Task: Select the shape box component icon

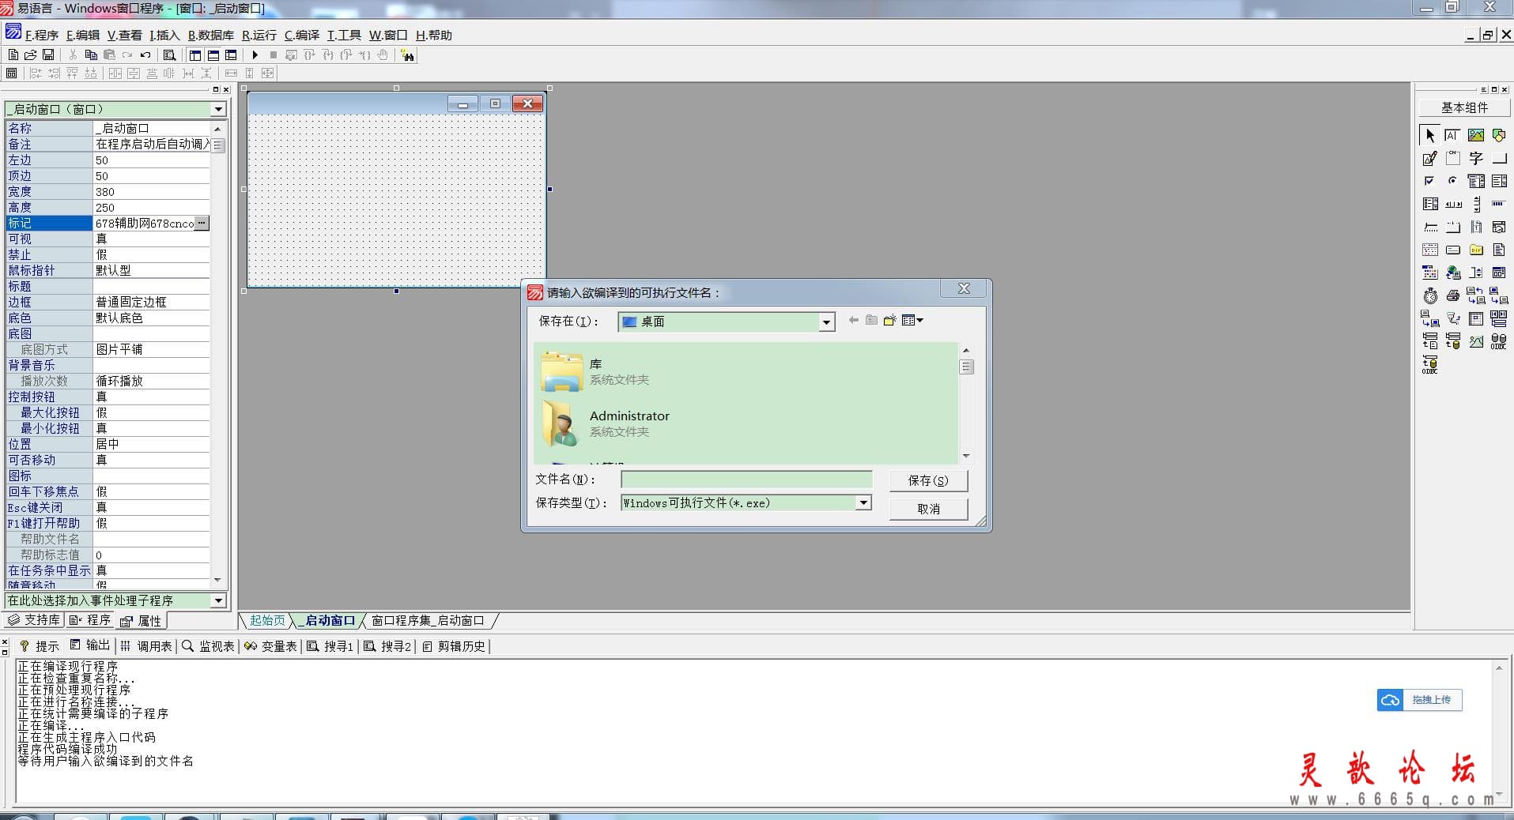Action: [x=1499, y=135]
